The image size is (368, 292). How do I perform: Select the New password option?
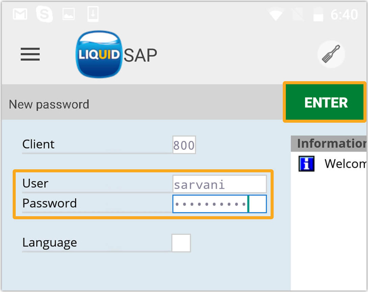(49, 104)
